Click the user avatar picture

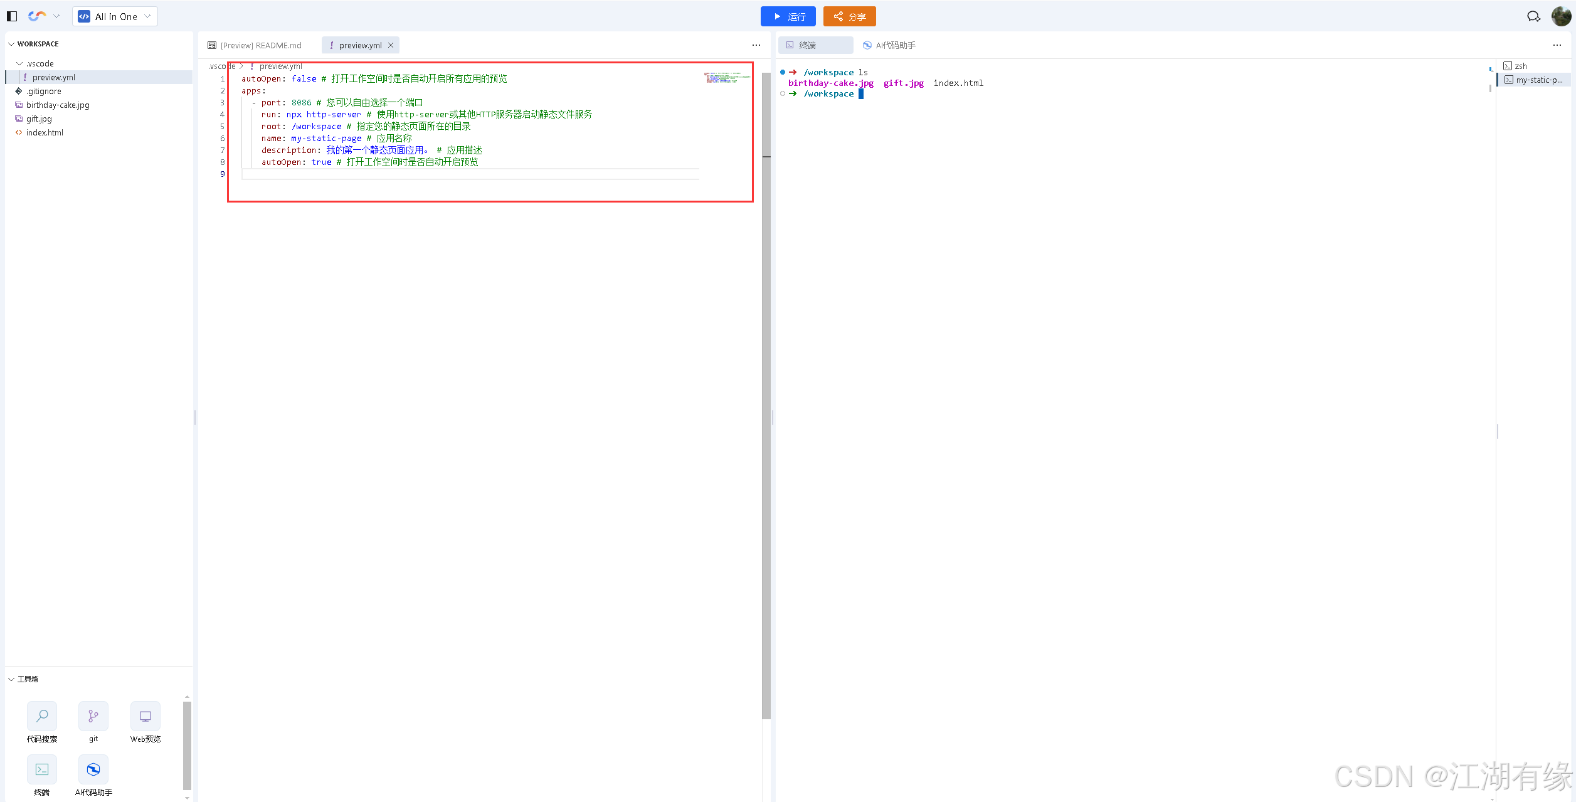(x=1561, y=16)
